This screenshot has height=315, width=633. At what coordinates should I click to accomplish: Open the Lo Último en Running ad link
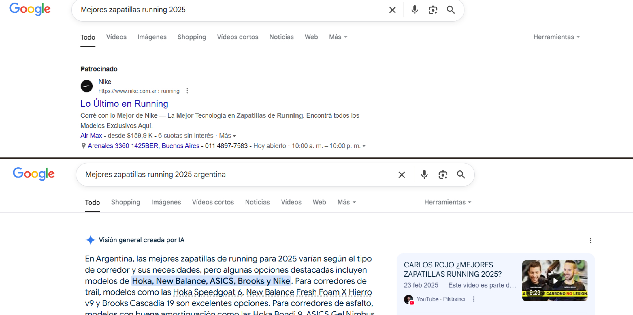pyautogui.click(x=124, y=103)
